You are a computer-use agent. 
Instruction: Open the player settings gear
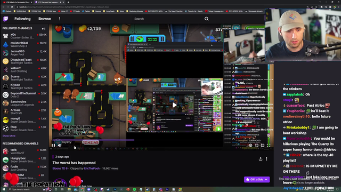coord(250,145)
